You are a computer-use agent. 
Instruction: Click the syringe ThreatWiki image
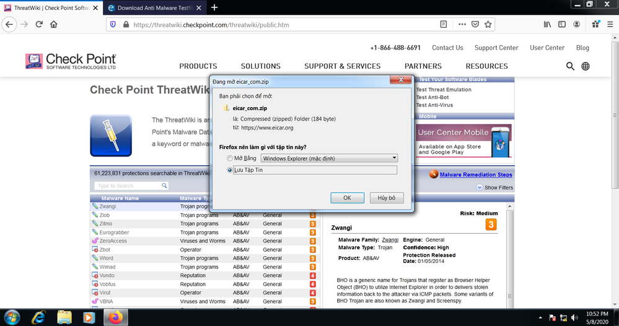pyautogui.click(x=111, y=135)
